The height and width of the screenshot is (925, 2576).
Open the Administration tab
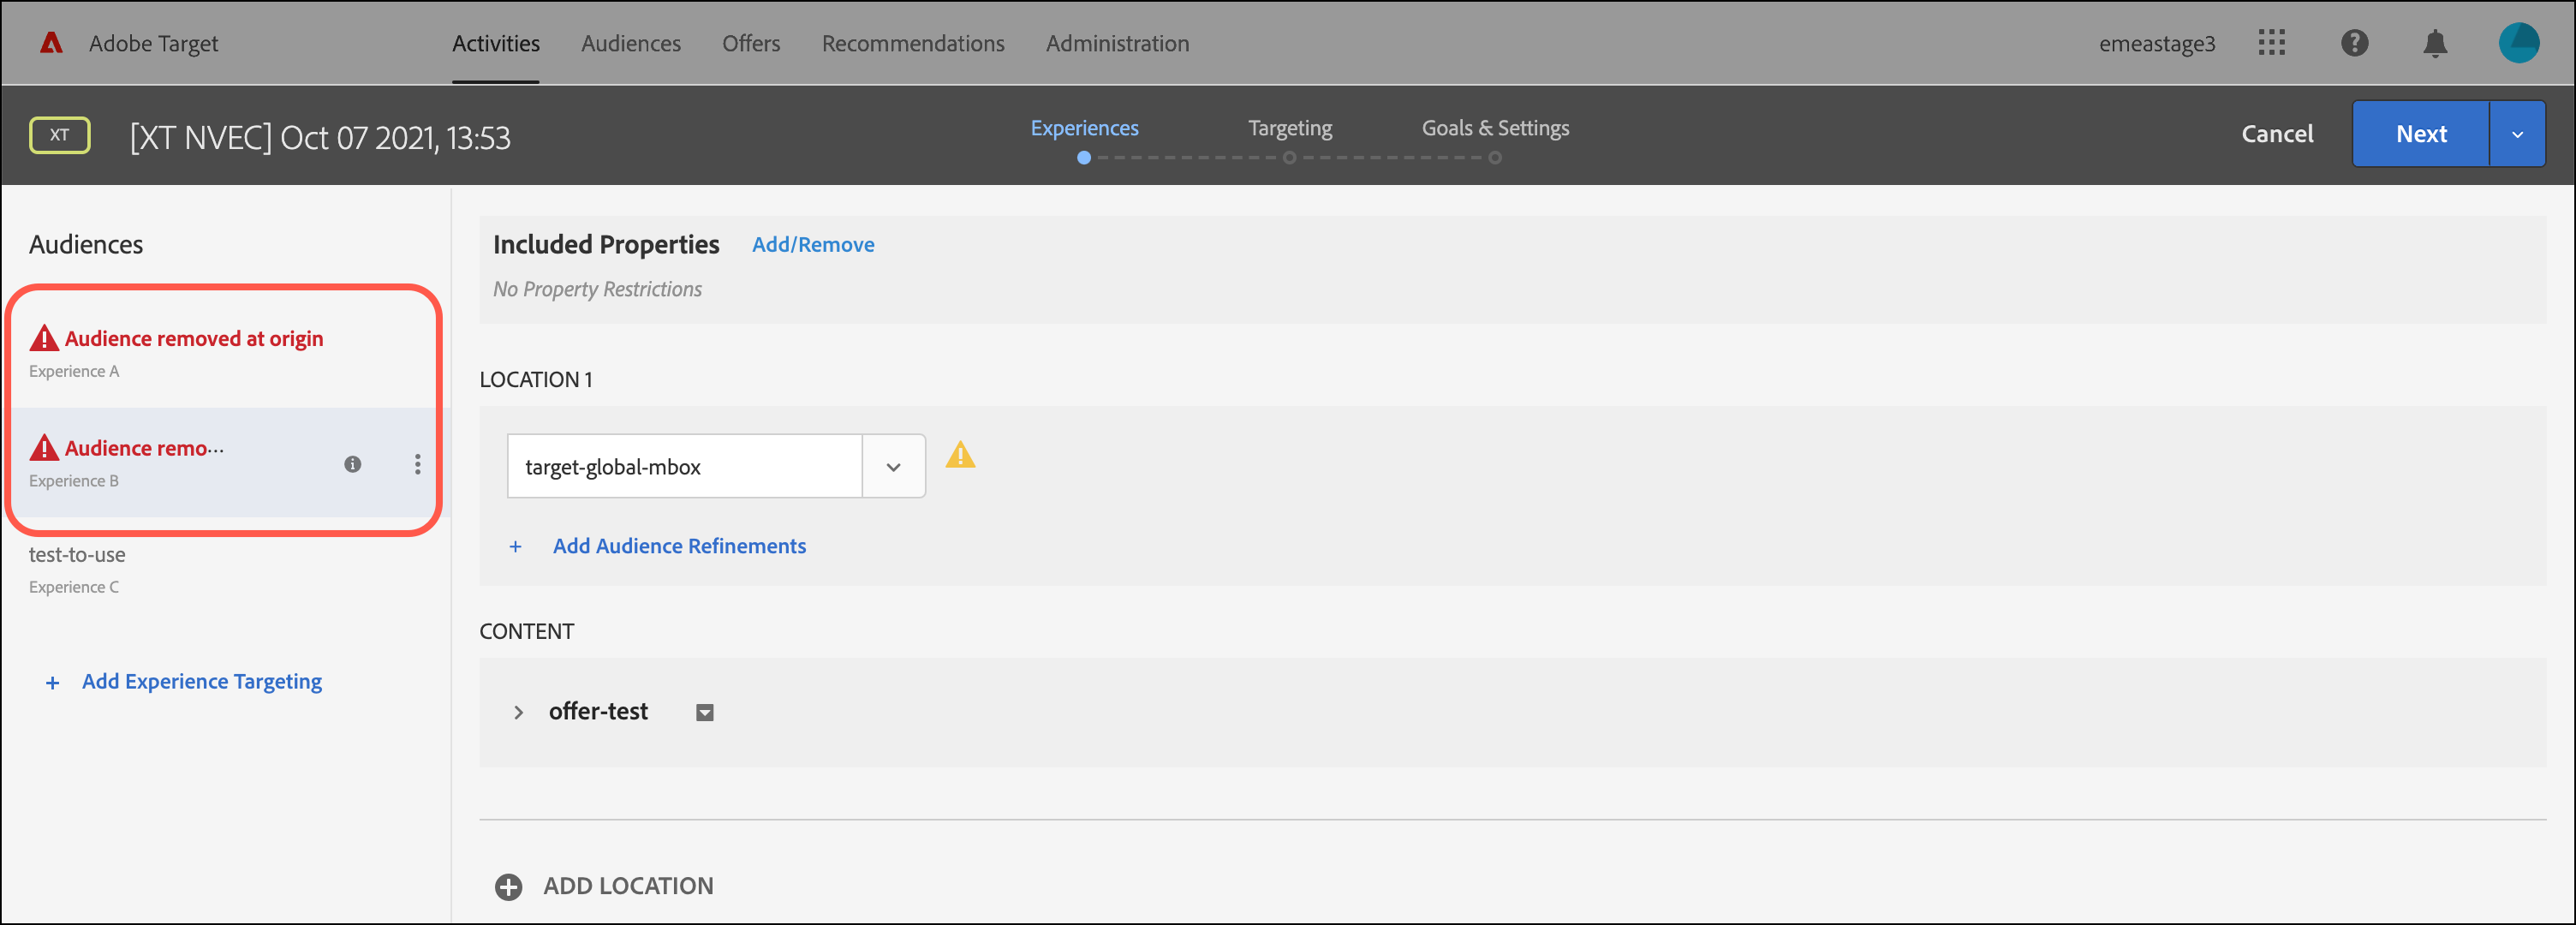1117,43
